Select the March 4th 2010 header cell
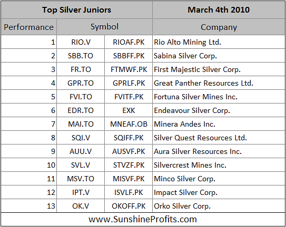 click(x=219, y=10)
